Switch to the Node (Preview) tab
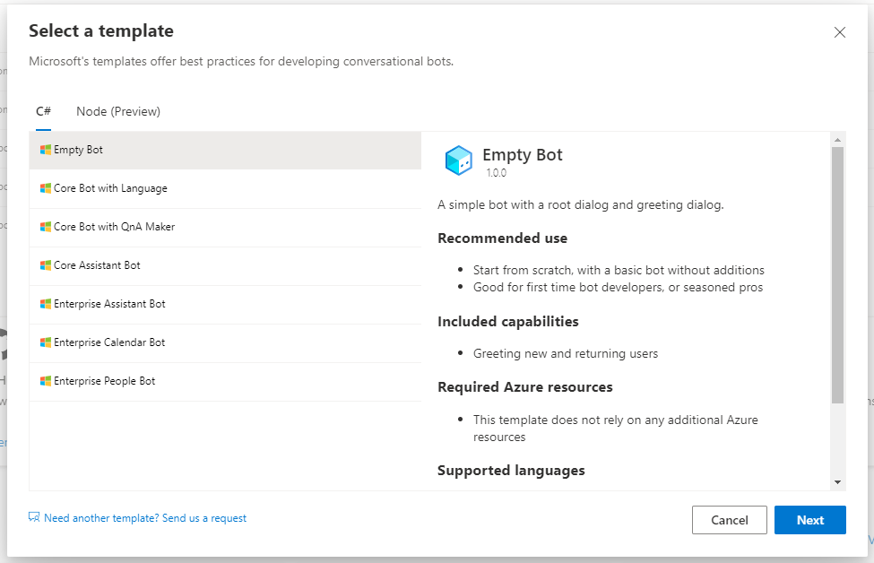The image size is (874, 563). click(x=117, y=111)
